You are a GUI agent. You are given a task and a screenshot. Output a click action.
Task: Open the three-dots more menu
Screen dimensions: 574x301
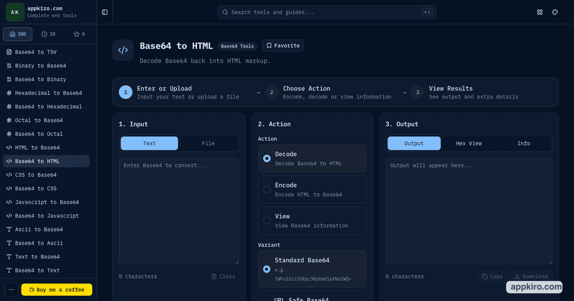11,290
